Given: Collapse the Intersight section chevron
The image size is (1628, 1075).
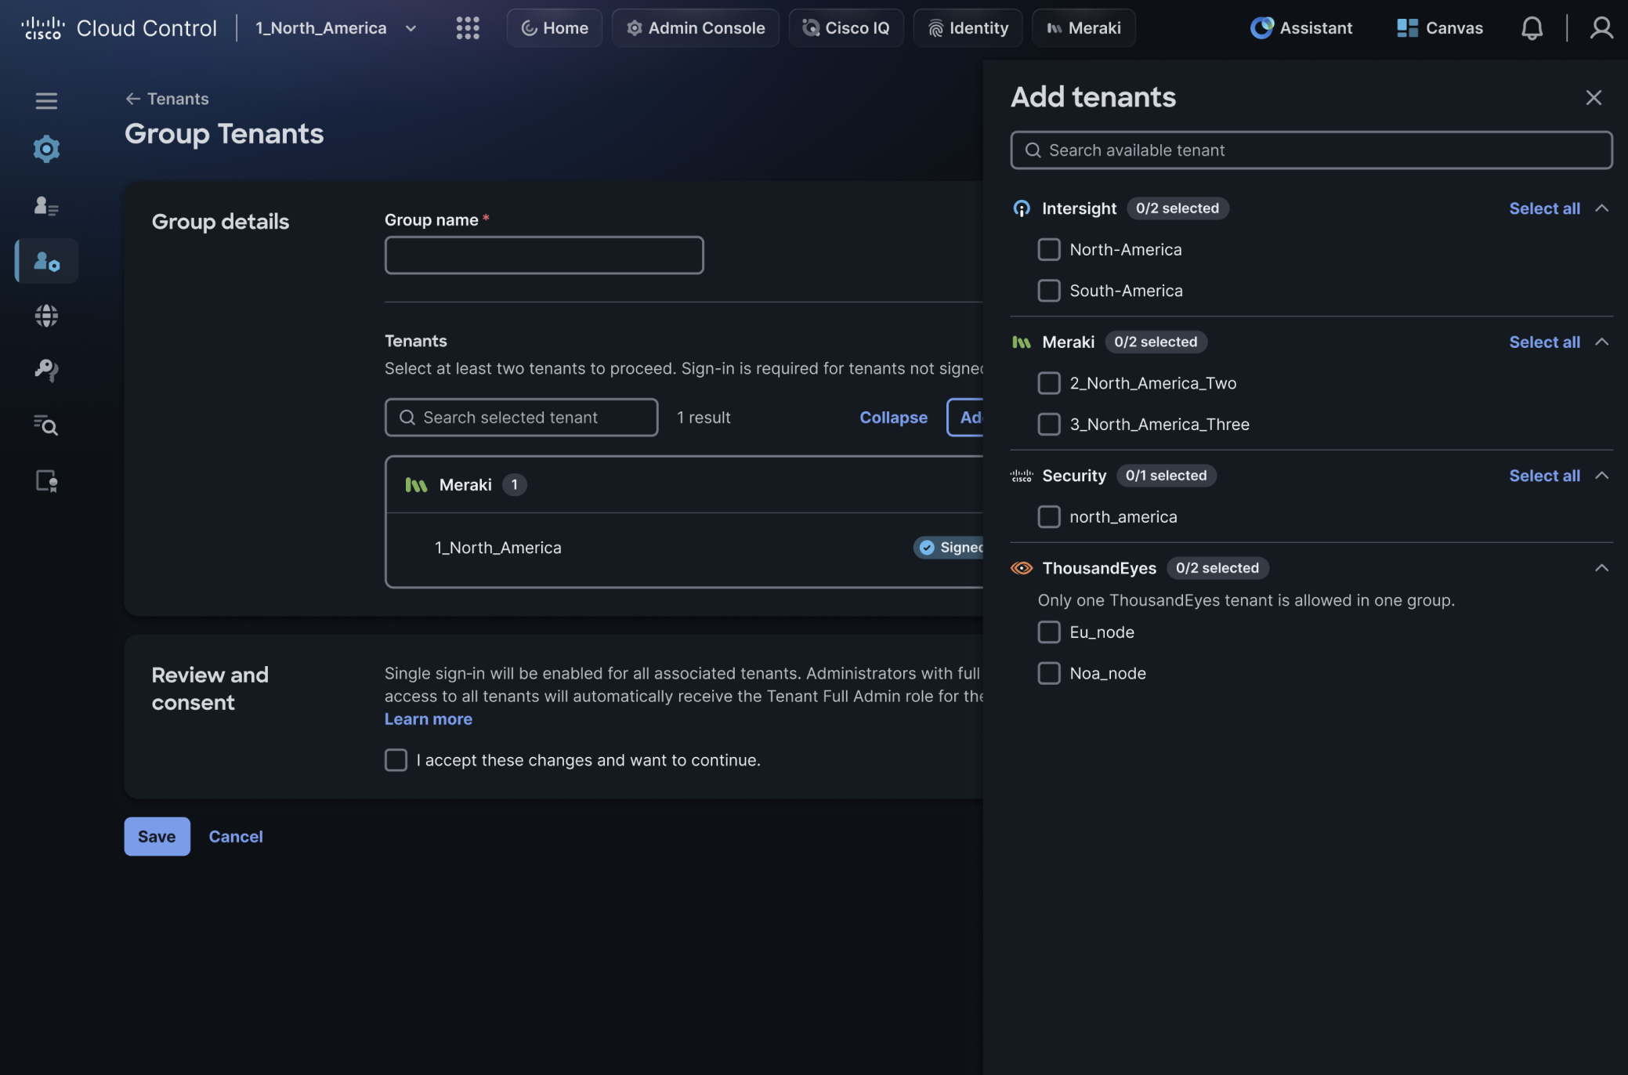Looking at the screenshot, I should click(x=1601, y=208).
